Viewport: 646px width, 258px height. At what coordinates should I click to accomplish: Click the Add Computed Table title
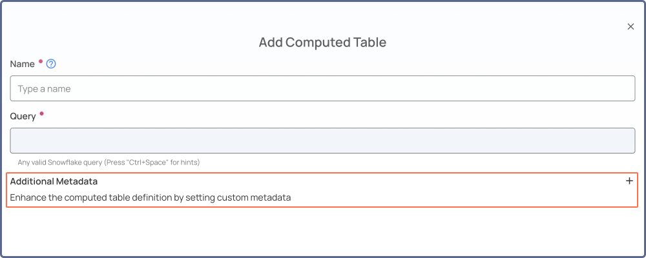click(322, 43)
